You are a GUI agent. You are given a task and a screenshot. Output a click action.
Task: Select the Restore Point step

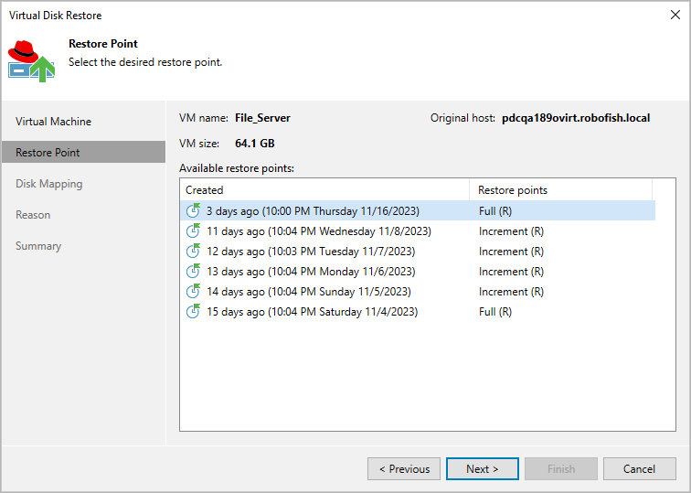[83, 152]
